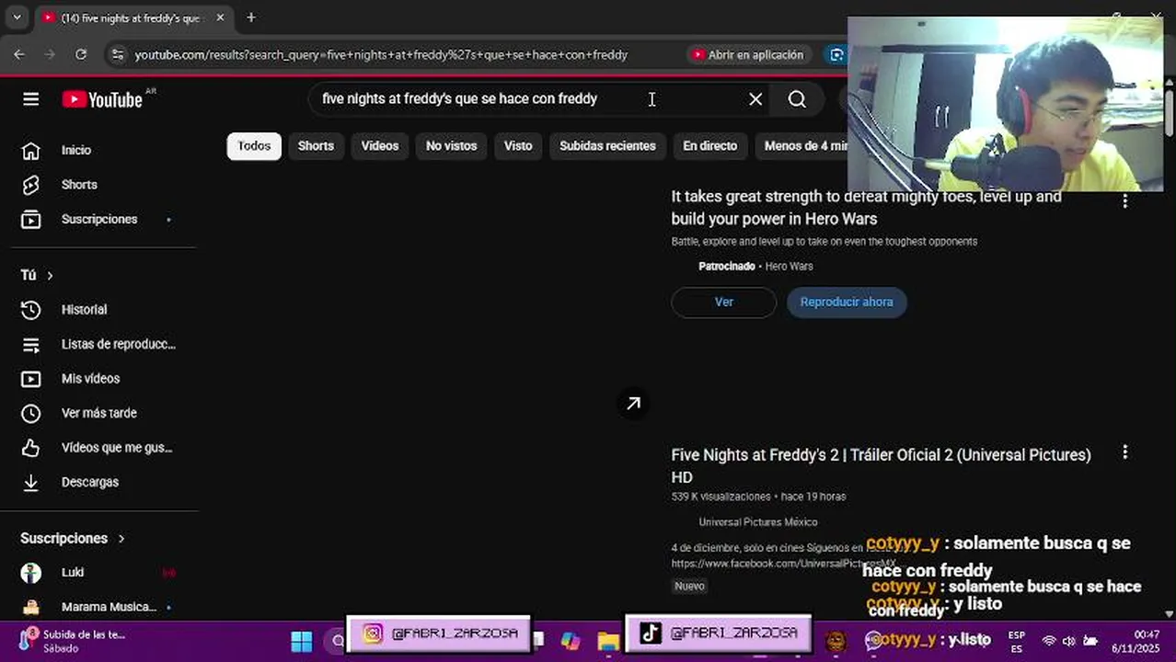Expand the Suscripciones section heading

click(73, 538)
